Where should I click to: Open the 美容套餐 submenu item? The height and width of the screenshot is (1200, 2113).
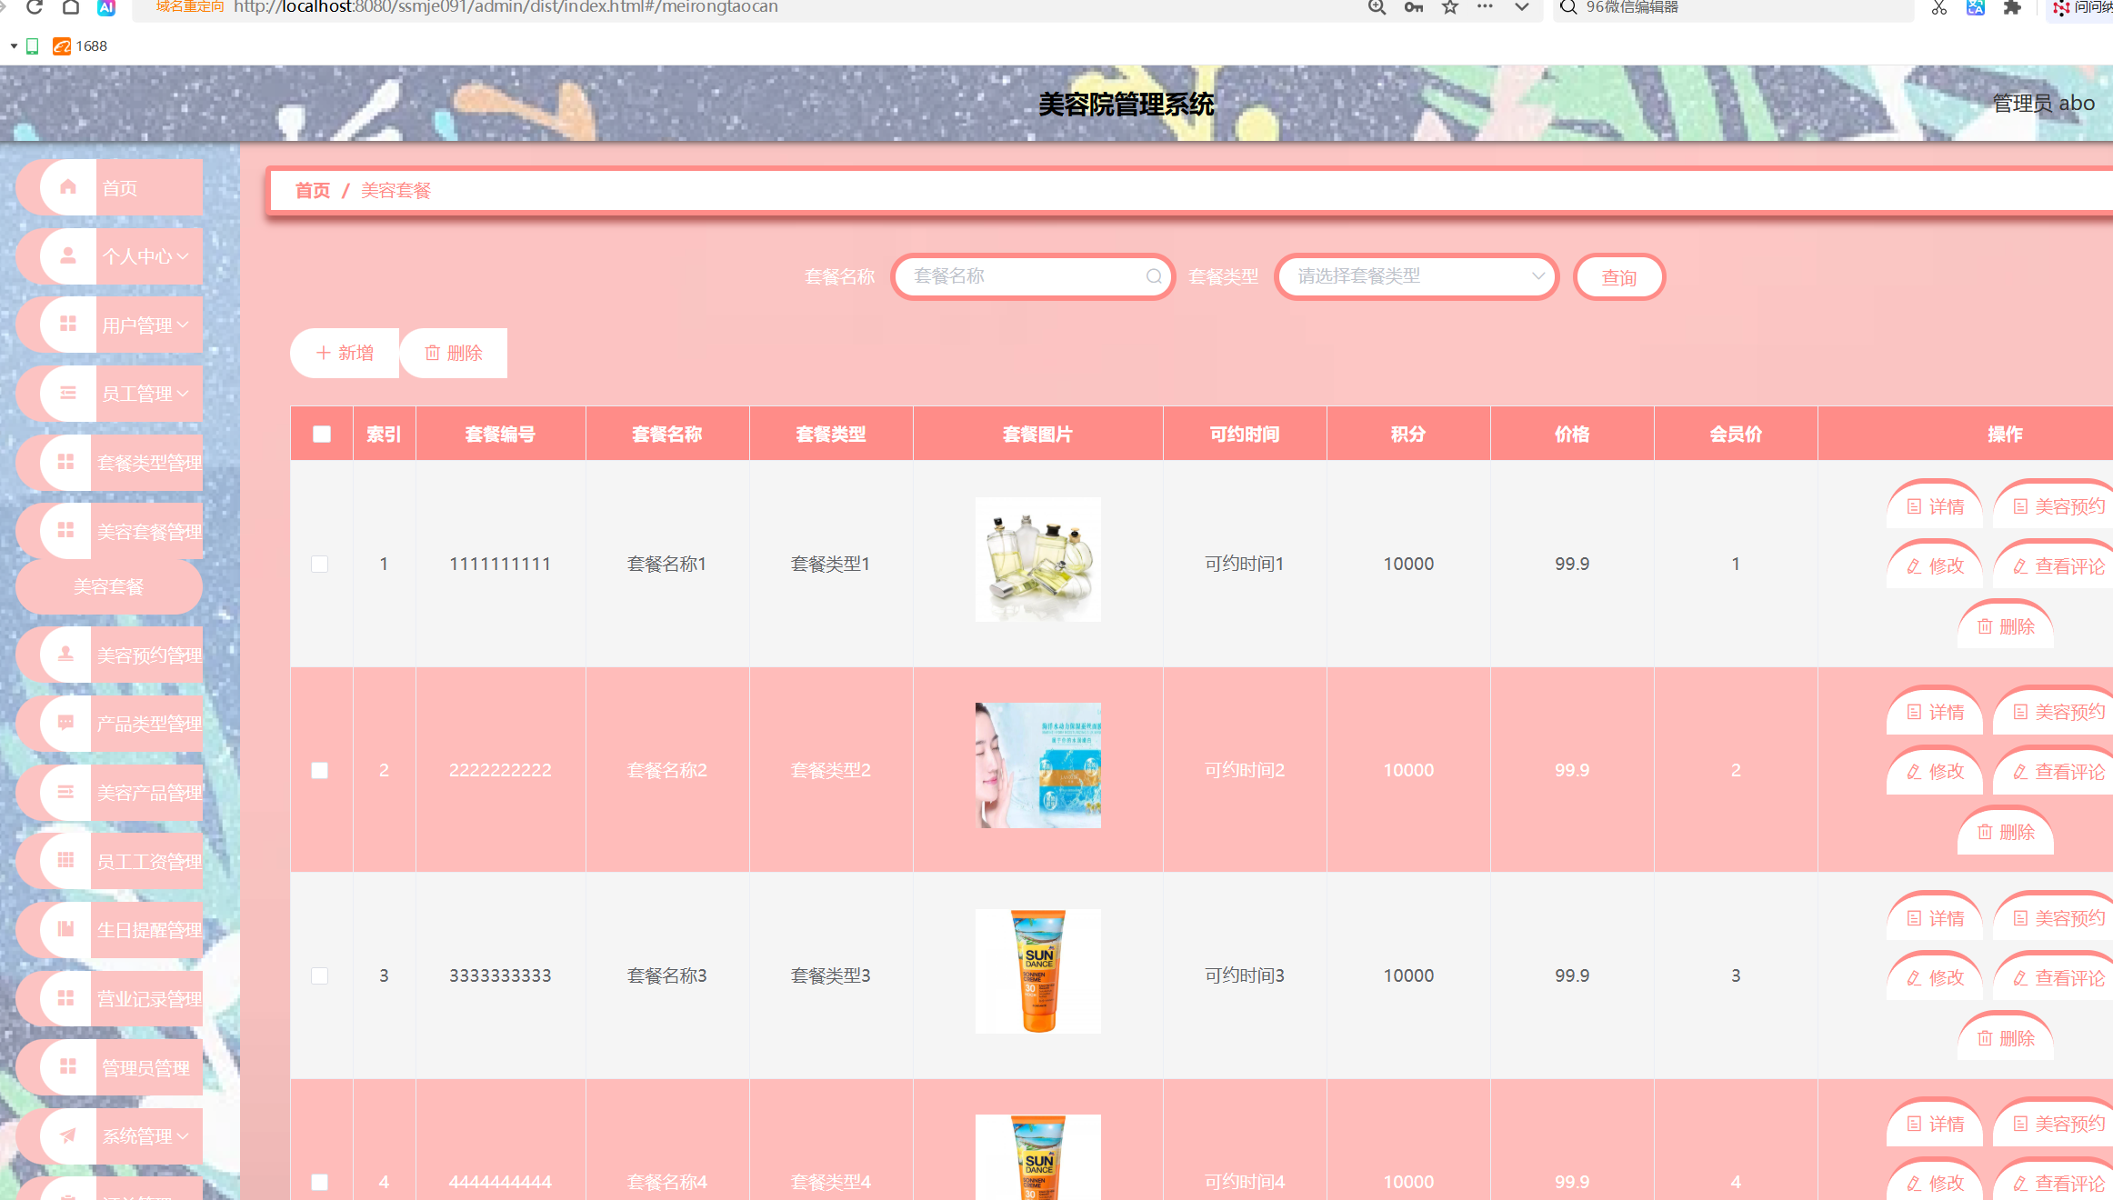pos(109,586)
